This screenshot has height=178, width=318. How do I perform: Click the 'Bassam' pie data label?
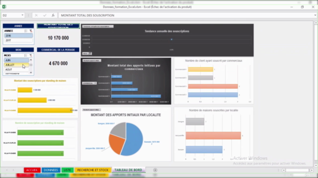tap(152, 143)
